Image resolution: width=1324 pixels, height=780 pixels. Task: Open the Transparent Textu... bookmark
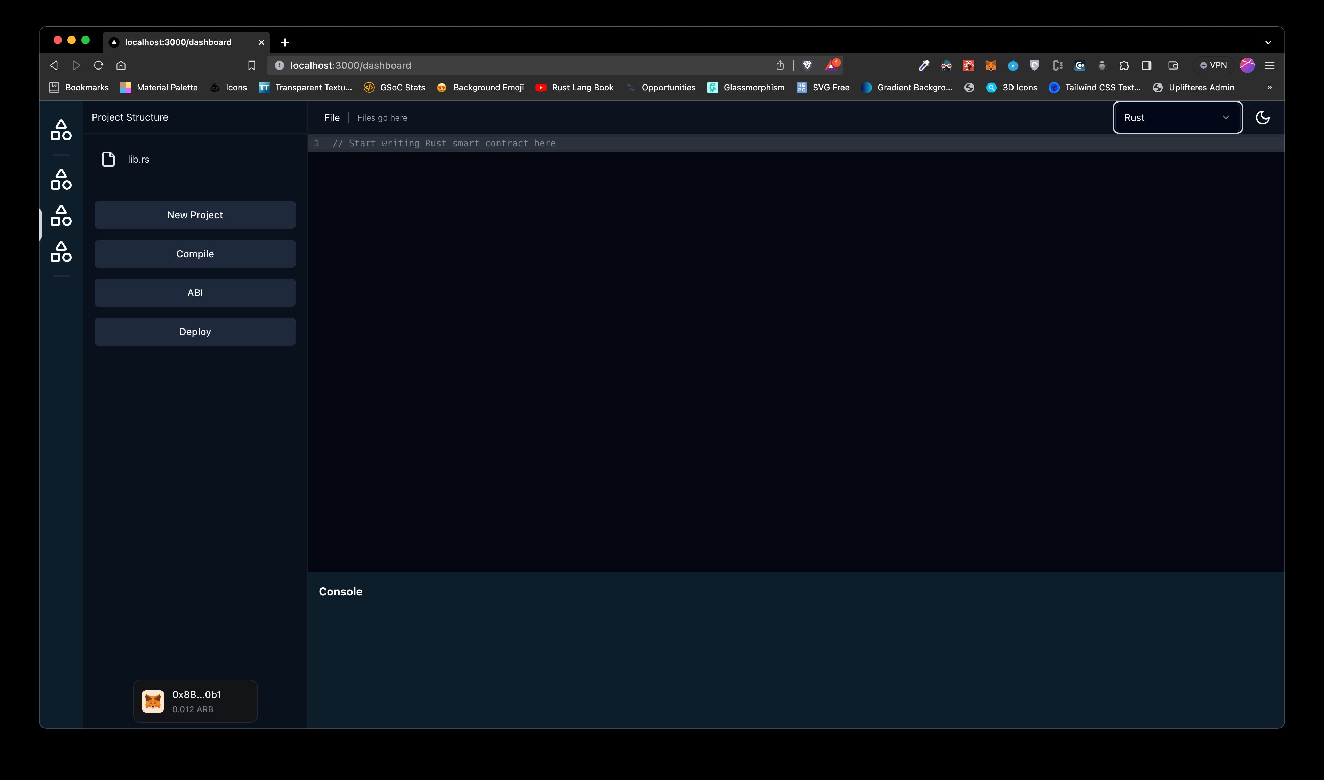(x=305, y=87)
